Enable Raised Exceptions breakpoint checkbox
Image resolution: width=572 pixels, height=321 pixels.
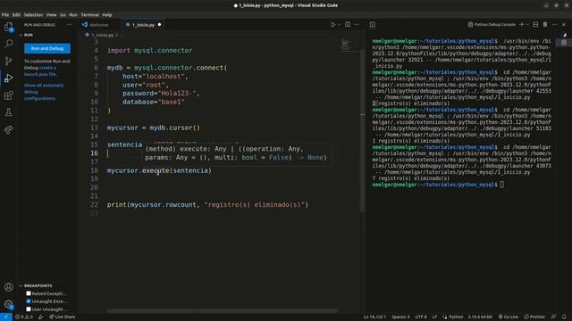coord(29,293)
